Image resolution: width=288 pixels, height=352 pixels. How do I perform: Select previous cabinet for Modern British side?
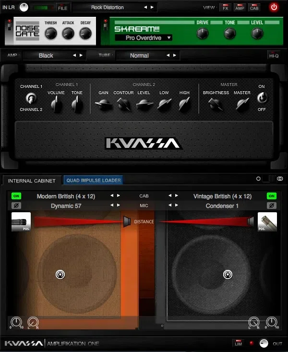[112, 195]
